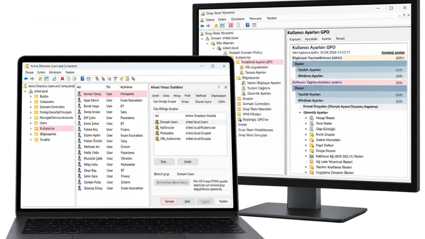Collapse sirket.local node in Active Directory tree

(x=26, y=91)
